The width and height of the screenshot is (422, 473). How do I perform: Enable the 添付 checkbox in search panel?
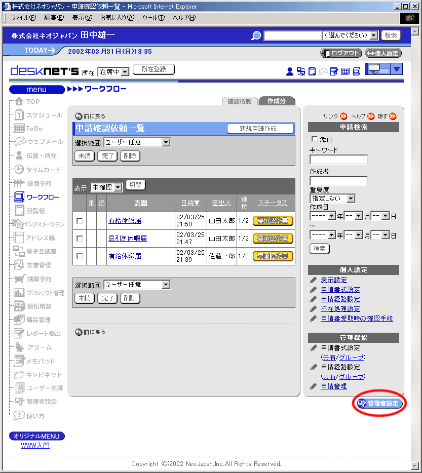tap(315, 139)
